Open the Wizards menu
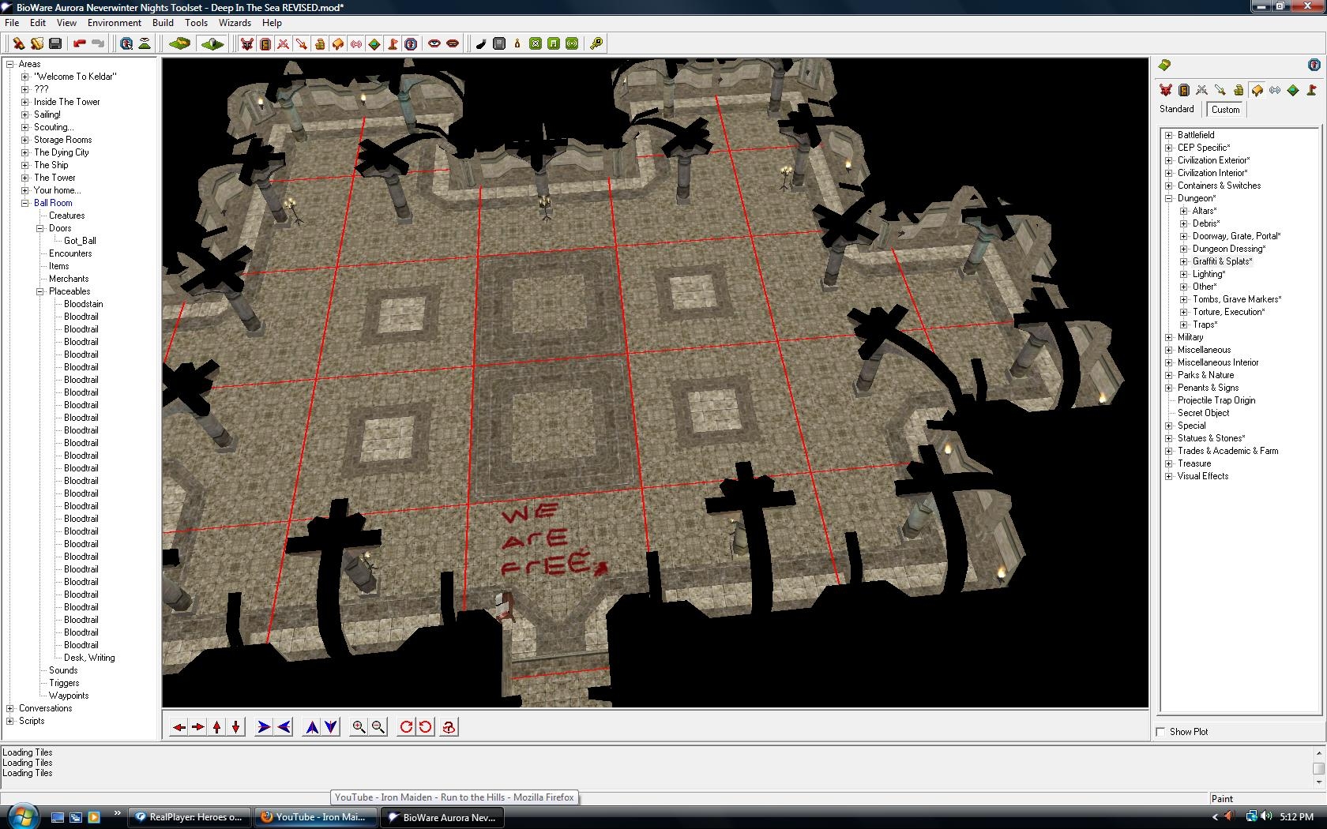 tap(235, 23)
